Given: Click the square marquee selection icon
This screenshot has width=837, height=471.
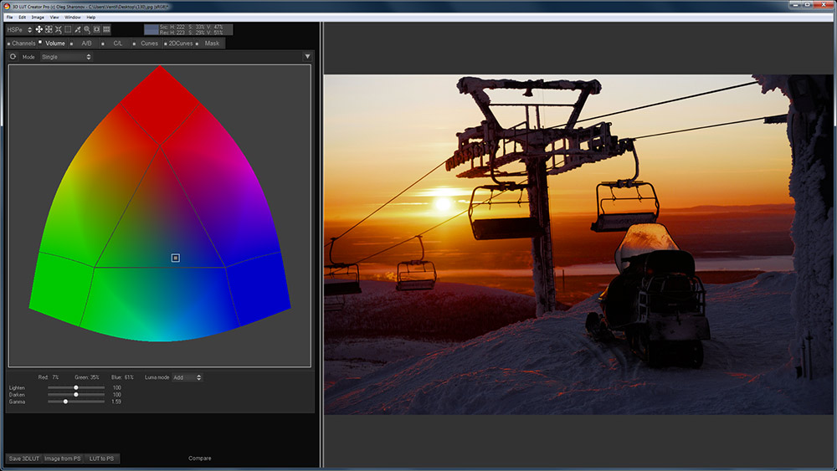Looking at the screenshot, I should pyautogui.click(x=68, y=29).
